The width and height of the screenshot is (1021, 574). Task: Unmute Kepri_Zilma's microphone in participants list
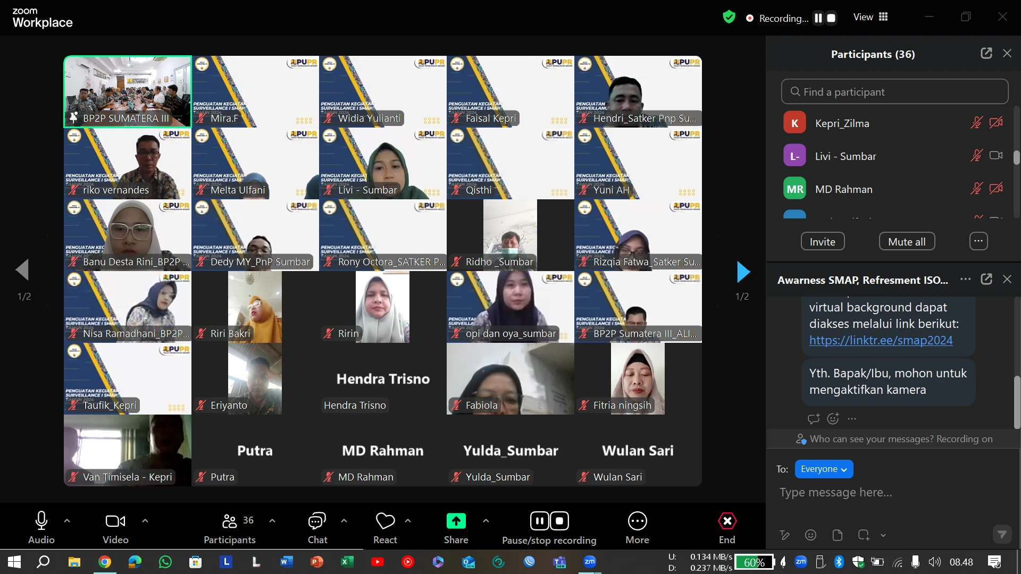point(976,123)
